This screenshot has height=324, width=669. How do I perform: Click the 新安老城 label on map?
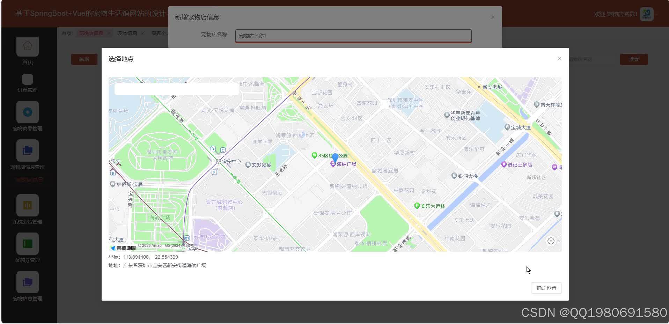(x=492, y=87)
